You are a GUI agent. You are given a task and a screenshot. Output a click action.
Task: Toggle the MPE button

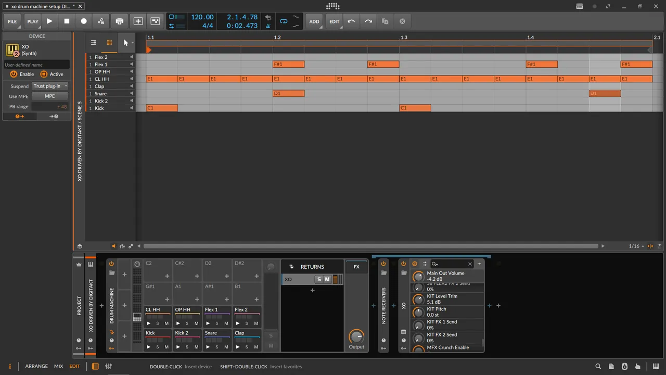[x=50, y=96]
